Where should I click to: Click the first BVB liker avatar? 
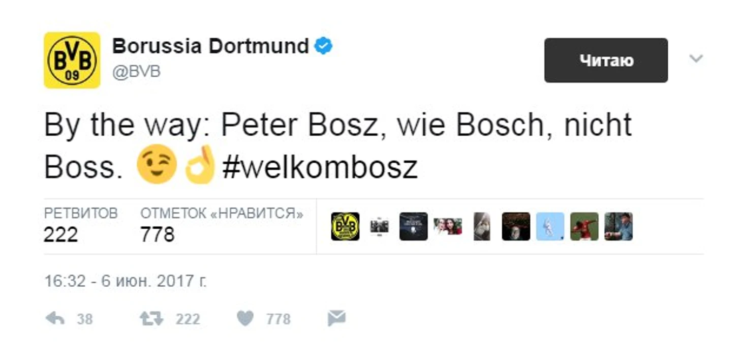pyautogui.click(x=345, y=226)
